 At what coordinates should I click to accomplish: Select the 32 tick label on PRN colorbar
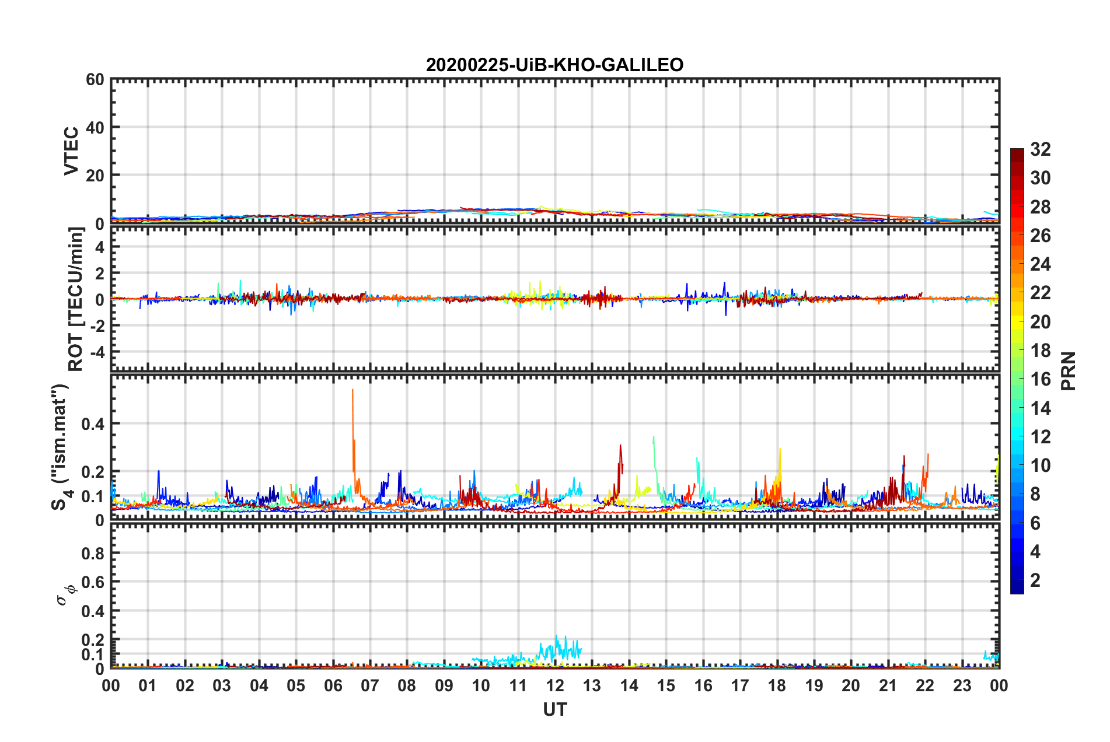(1040, 150)
